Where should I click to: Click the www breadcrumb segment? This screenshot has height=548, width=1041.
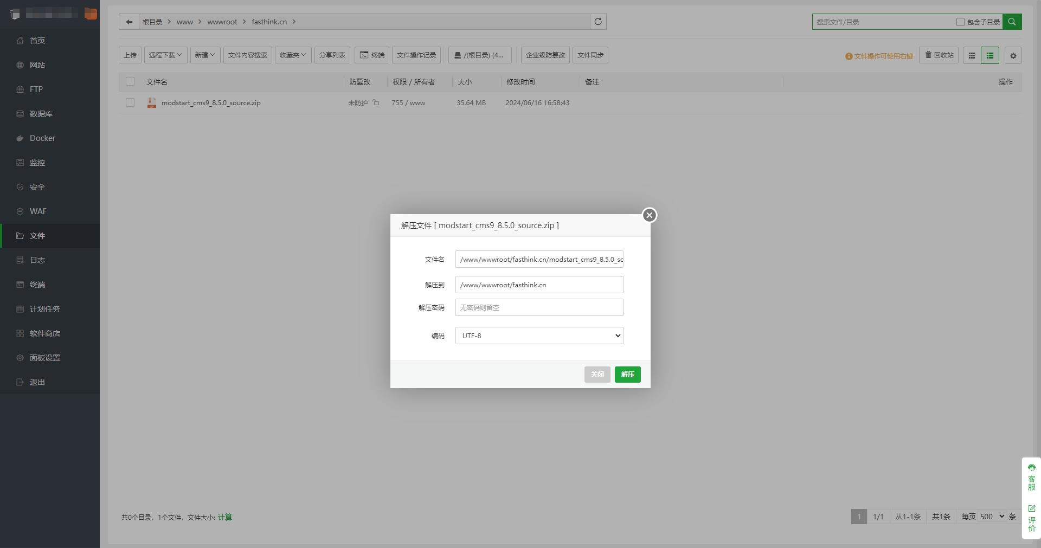pyautogui.click(x=185, y=22)
